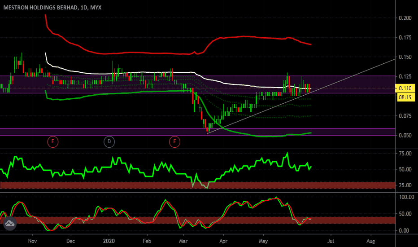Click the 2020 label on time axis

(x=109, y=241)
